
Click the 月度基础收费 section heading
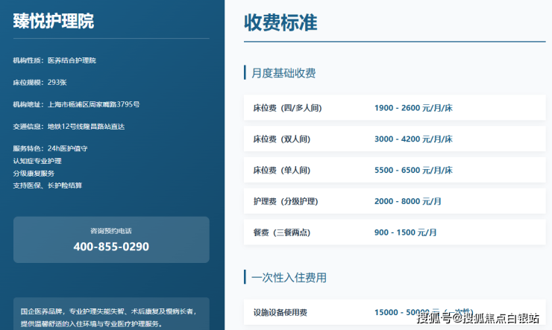pyautogui.click(x=283, y=73)
